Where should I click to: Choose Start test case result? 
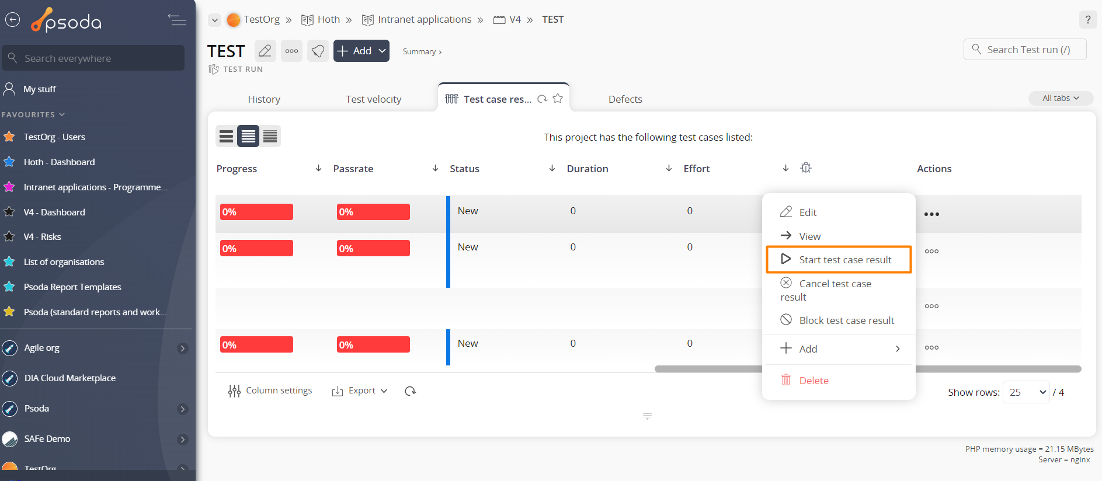[839, 259]
